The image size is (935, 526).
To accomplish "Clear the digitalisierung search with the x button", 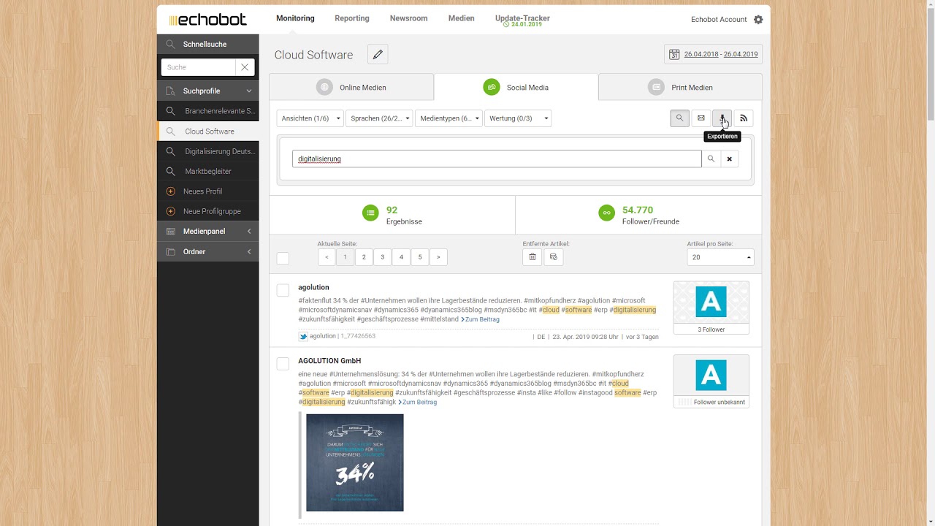I will click(x=729, y=159).
